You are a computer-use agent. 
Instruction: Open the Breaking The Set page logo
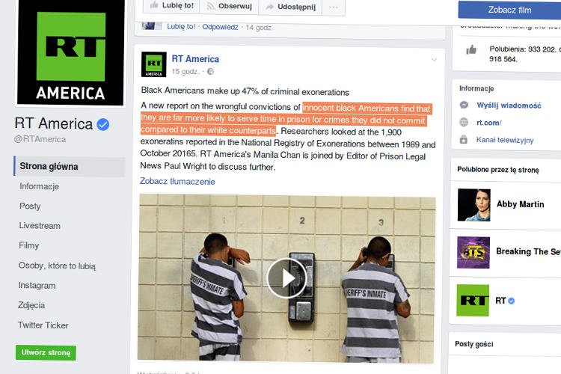(473, 252)
